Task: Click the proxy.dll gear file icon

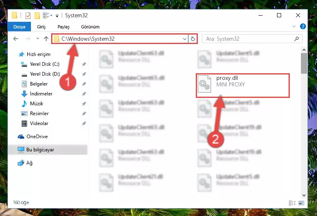Action: [x=204, y=84]
